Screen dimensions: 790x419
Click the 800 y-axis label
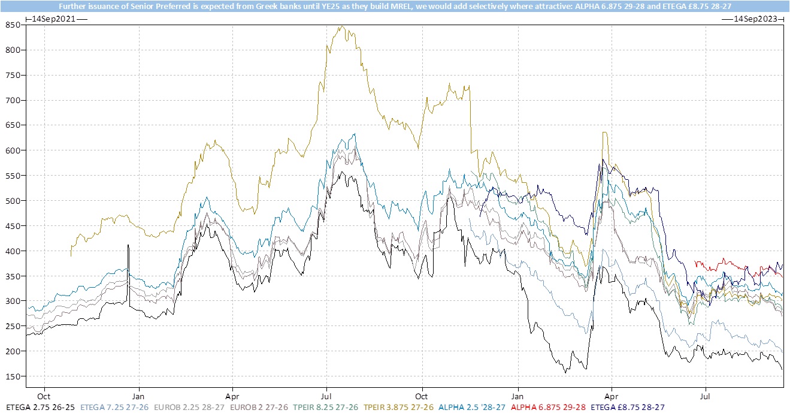pos(14,50)
